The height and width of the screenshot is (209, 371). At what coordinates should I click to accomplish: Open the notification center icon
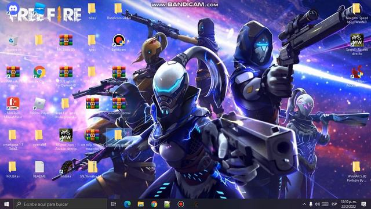click(x=364, y=204)
